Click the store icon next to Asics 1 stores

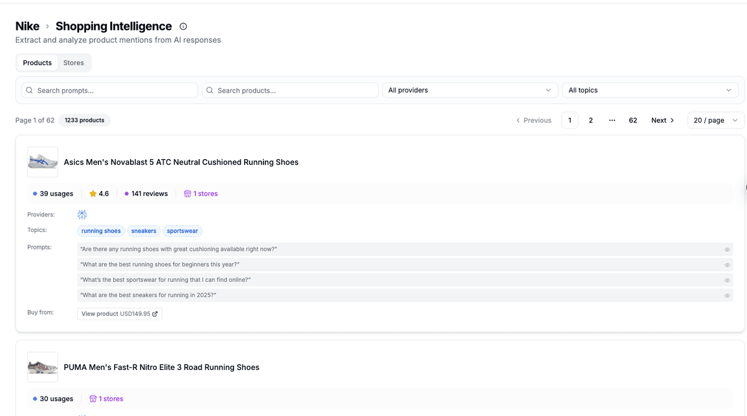click(187, 194)
